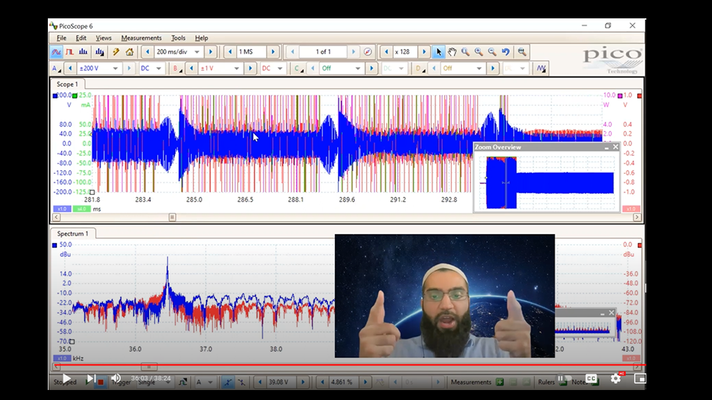
Task: Toggle closed captions CC button
Action: click(591, 378)
